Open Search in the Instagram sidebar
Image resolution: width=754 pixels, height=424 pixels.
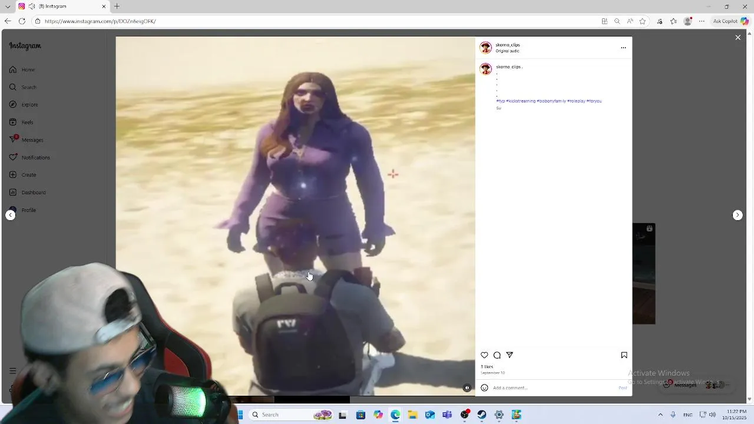(23, 87)
